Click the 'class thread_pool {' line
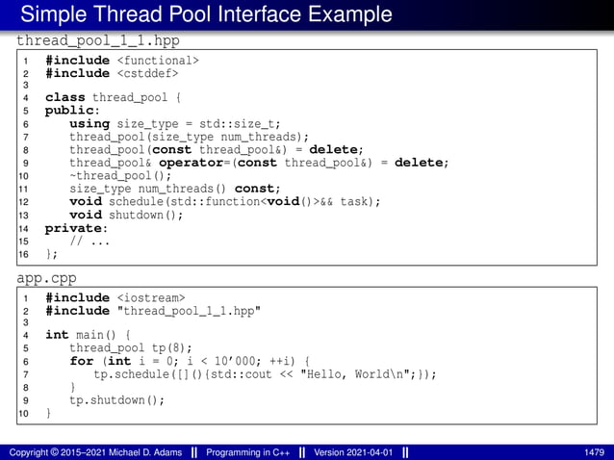The height and width of the screenshot is (460, 614). (x=113, y=97)
